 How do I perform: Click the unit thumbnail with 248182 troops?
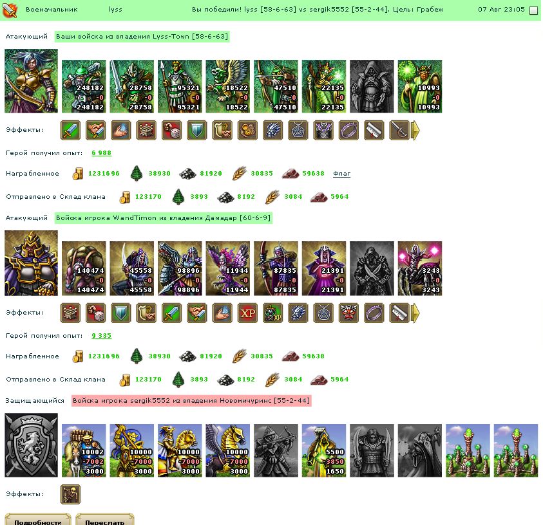click(x=84, y=86)
